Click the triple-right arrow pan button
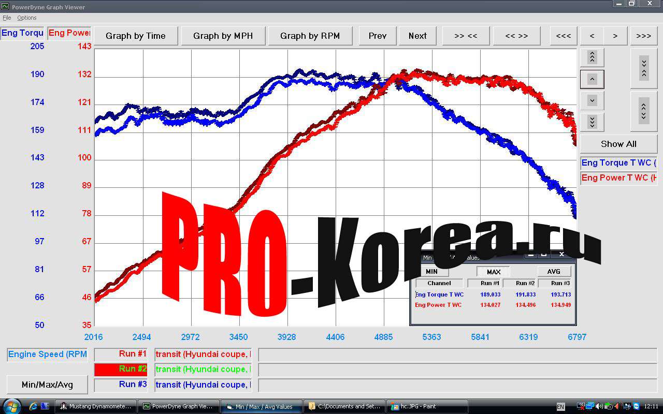The width and height of the screenshot is (663, 414). 643,36
